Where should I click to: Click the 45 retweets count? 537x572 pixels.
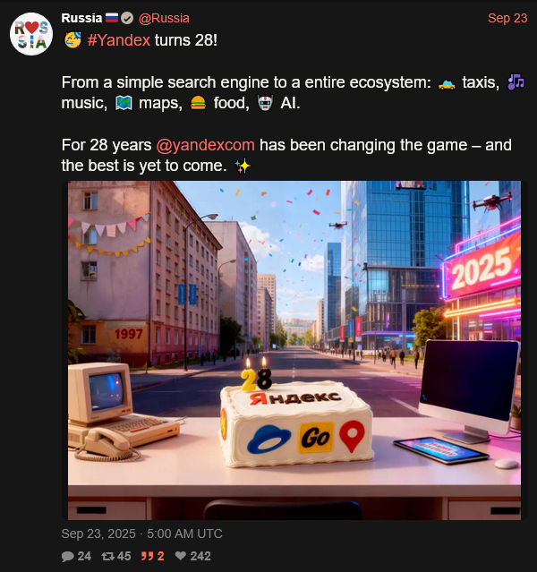124,556
